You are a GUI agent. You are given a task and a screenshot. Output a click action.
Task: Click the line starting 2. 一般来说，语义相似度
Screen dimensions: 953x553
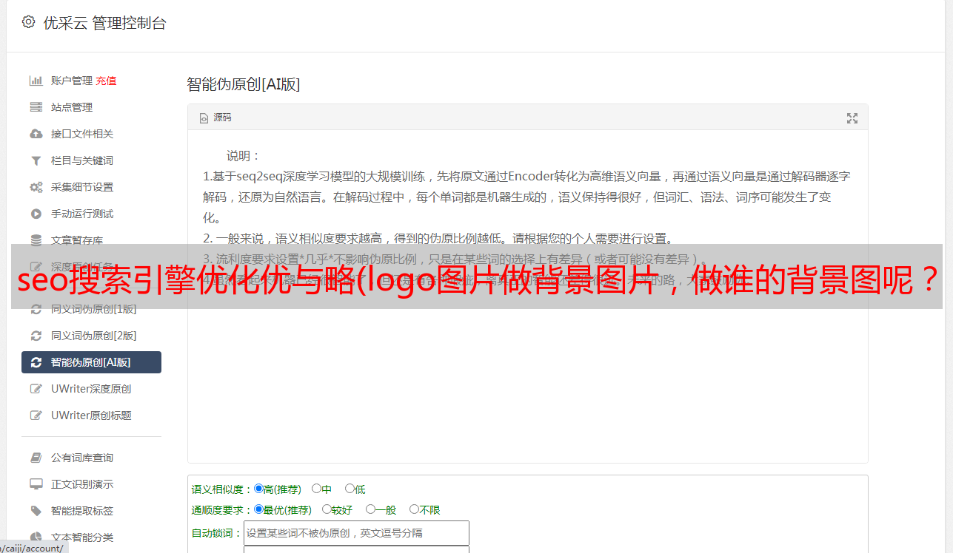(438, 239)
